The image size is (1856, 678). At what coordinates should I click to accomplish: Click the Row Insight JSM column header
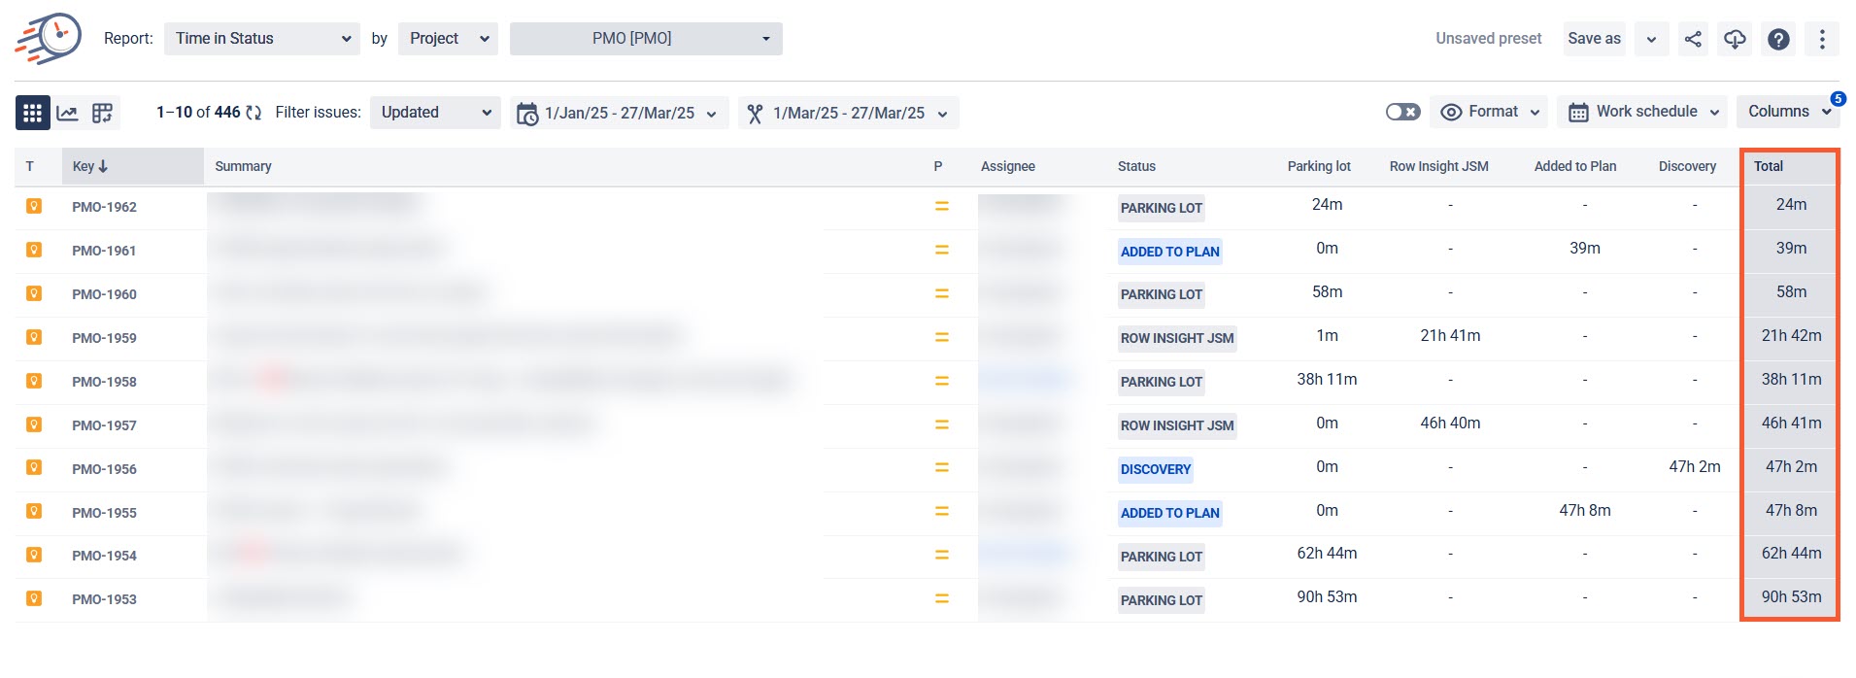pyautogui.click(x=1438, y=166)
